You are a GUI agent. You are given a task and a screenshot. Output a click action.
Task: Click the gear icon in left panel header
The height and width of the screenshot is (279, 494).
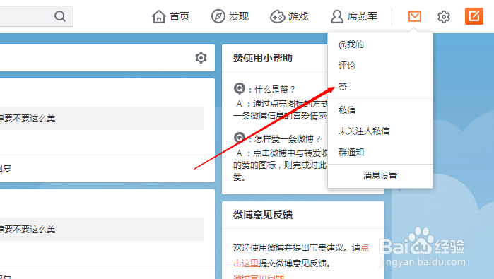point(201,58)
